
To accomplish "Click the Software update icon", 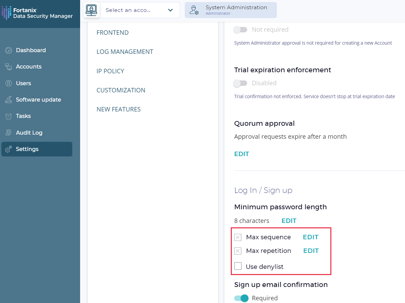I will 9,100.
